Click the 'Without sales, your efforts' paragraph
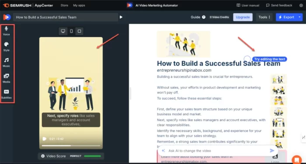 (x=209, y=90)
